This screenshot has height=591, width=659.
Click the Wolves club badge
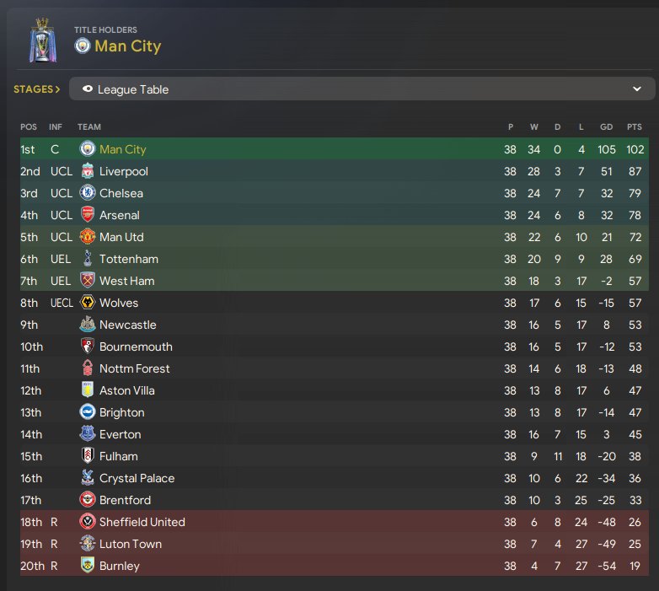[88, 303]
